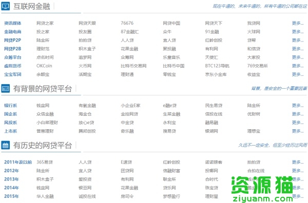
Task: Visit the 火球网 link
Action: tap(254, 32)
